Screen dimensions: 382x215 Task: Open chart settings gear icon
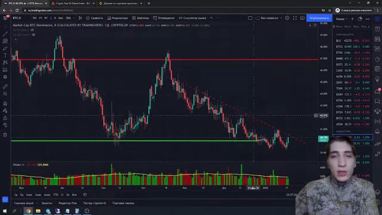click(x=287, y=18)
